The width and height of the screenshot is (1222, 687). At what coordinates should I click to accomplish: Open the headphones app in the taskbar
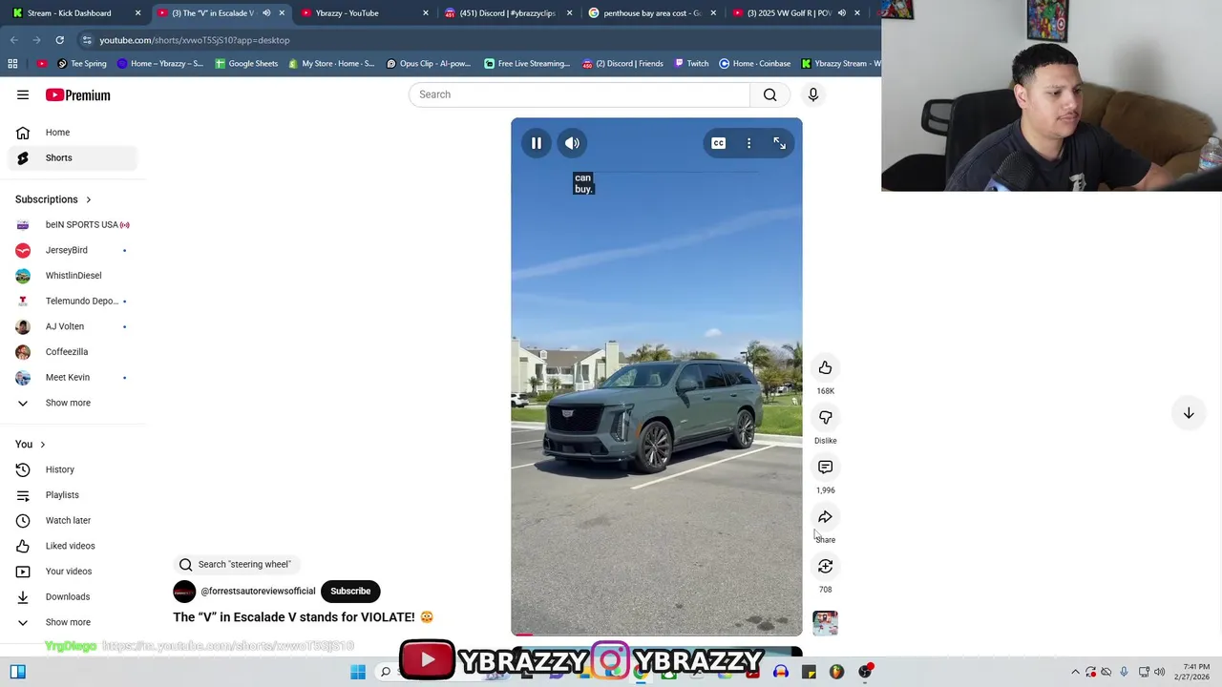pyautogui.click(x=781, y=672)
